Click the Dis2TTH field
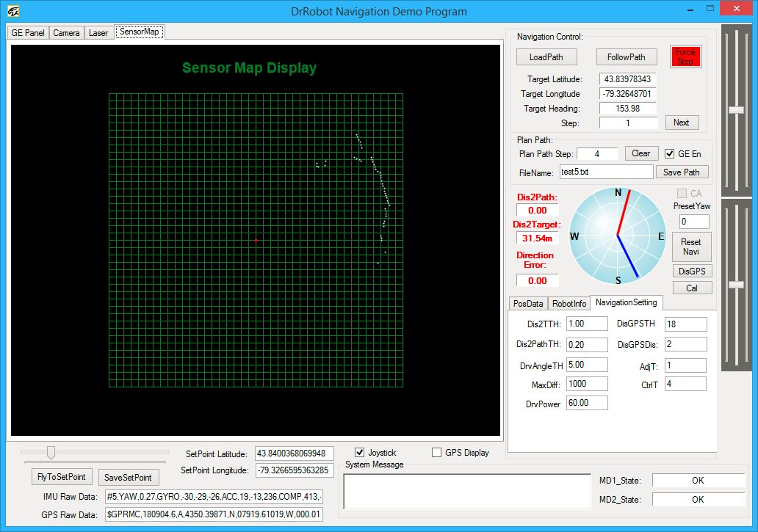The width and height of the screenshot is (758, 532). (x=587, y=324)
